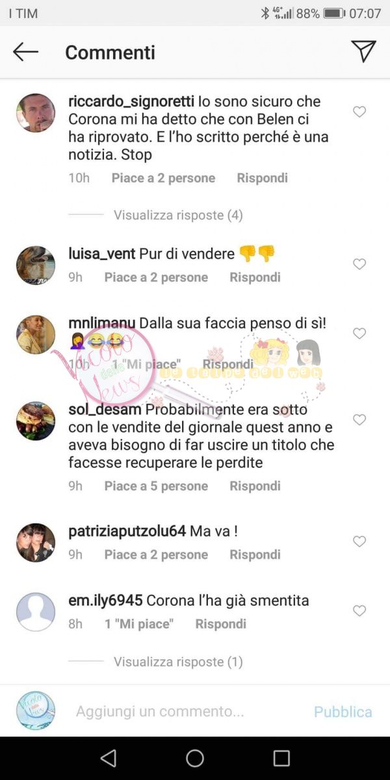Like riccardo_signoretti's comment with the heart
Viewport: 390px width, 780px height.
point(359,112)
